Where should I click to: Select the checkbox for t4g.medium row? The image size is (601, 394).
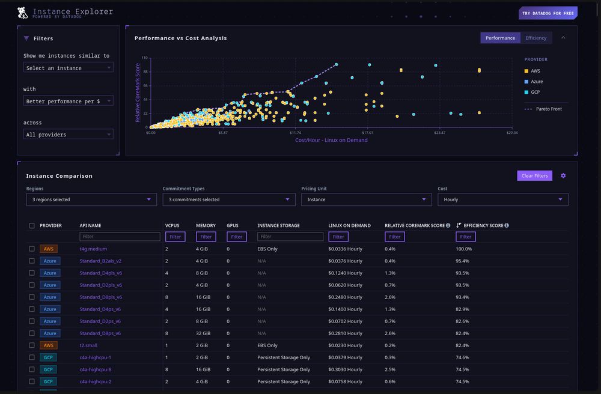point(32,249)
